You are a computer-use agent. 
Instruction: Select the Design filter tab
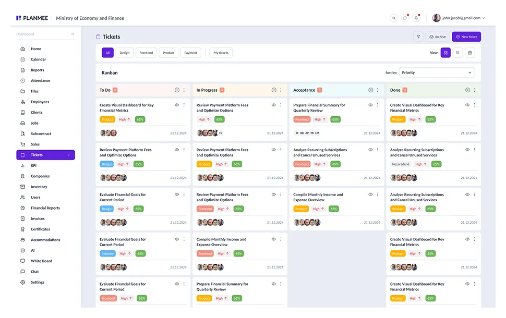coord(125,53)
